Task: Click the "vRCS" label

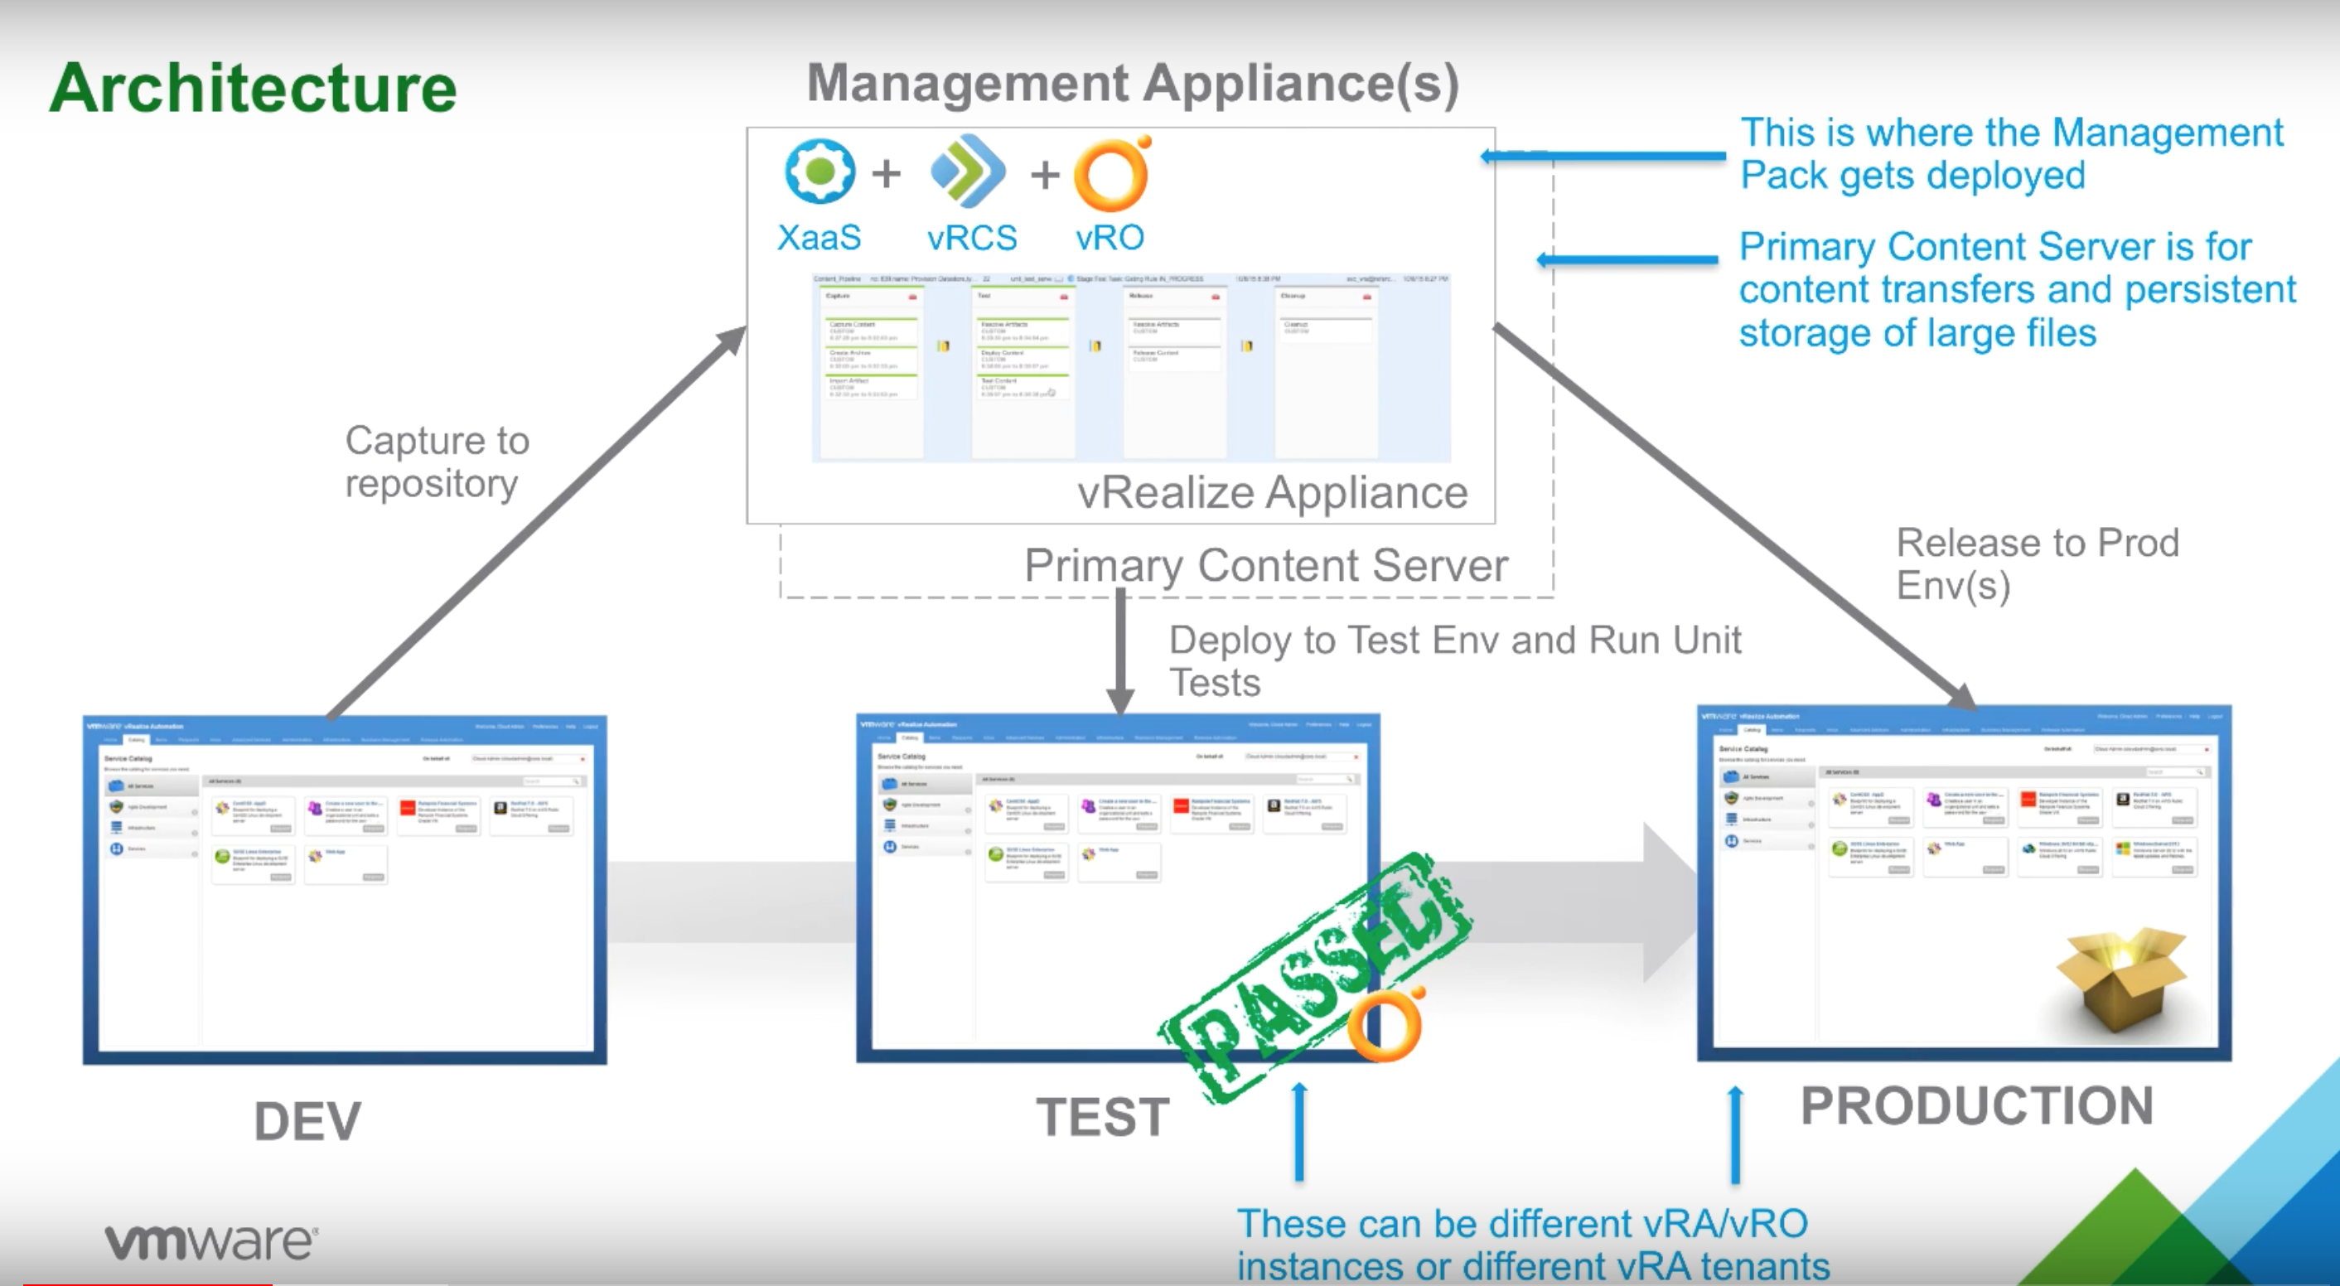Action: click(x=972, y=237)
